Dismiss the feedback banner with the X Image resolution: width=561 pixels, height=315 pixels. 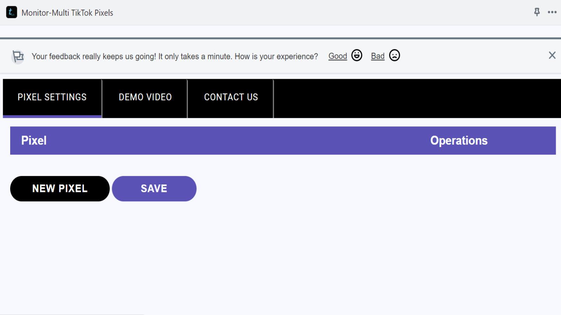552,55
